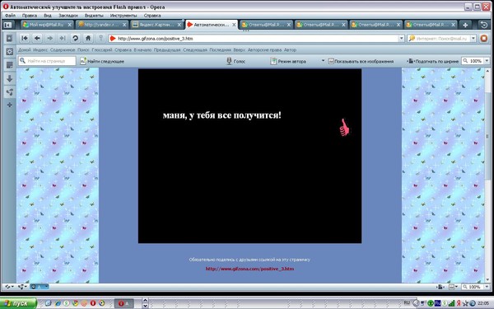Open the Режим автора dropdown arrow
Image resolution: width=494 pixels, height=309 pixels.
pyautogui.click(x=323, y=60)
